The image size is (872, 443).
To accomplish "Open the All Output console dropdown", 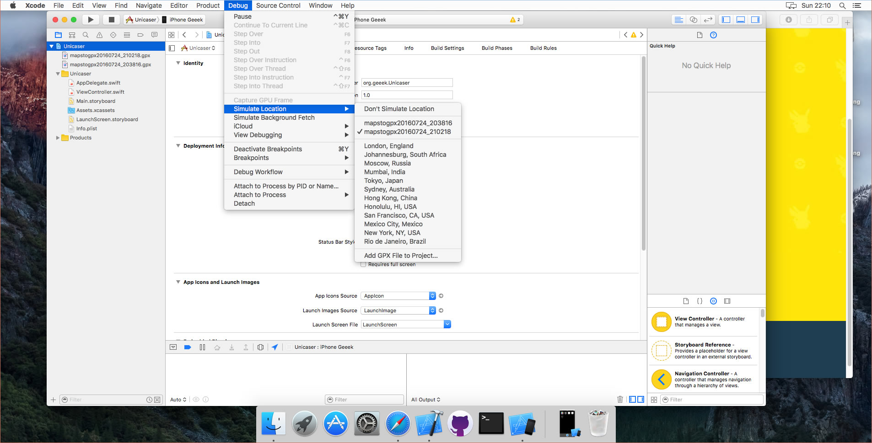I will coord(425,400).
